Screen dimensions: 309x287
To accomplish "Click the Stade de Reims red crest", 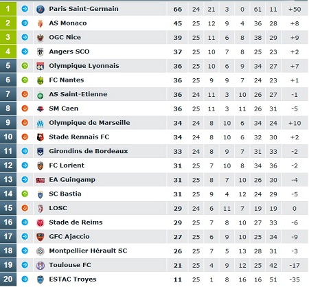I will 41,222.
